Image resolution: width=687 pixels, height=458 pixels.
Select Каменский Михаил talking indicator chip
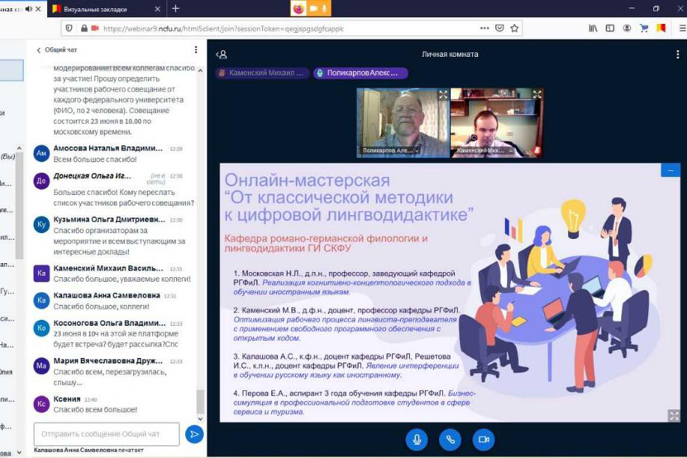pos(263,73)
